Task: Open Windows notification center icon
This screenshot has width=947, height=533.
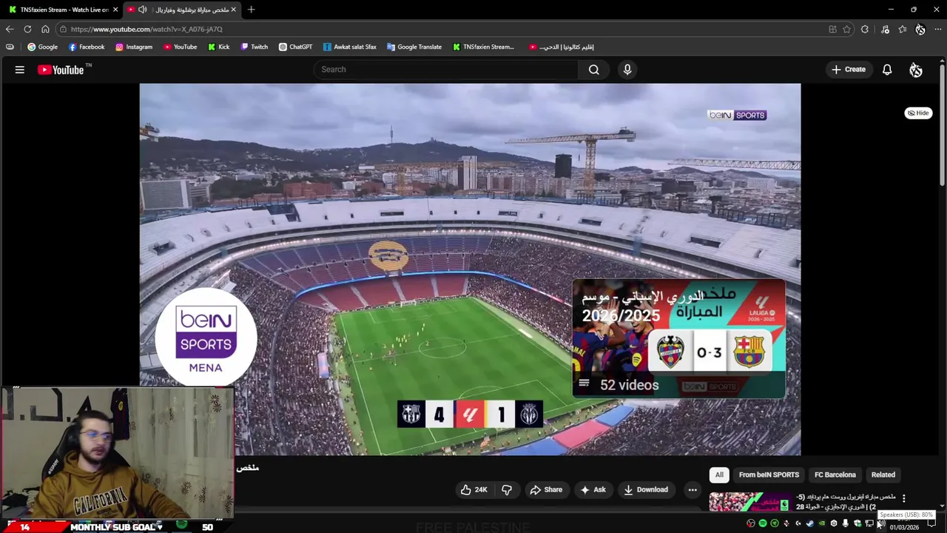Action: click(x=931, y=523)
